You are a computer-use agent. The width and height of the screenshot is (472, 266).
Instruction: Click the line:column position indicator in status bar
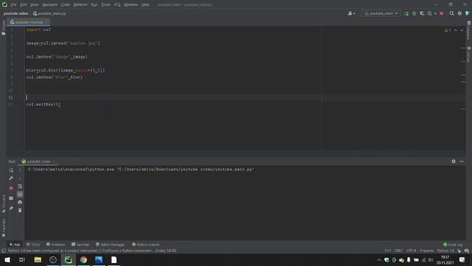click(x=387, y=251)
